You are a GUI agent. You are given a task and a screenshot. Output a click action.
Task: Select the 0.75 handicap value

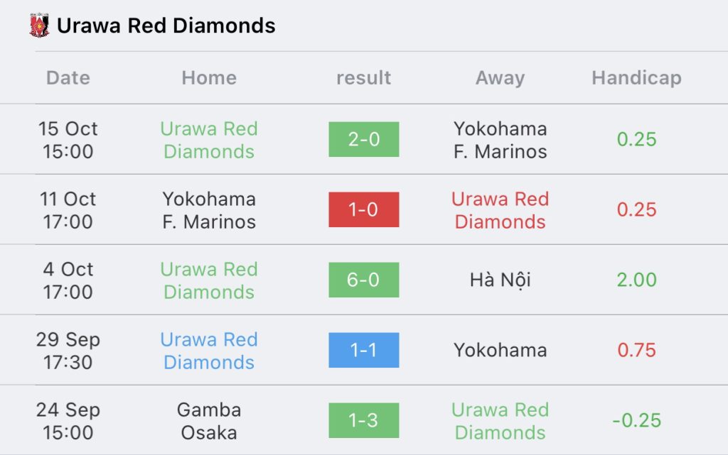(636, 350)
